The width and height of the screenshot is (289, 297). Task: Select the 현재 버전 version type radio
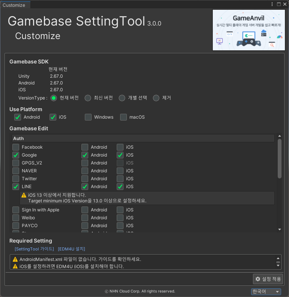coord(54,98)
